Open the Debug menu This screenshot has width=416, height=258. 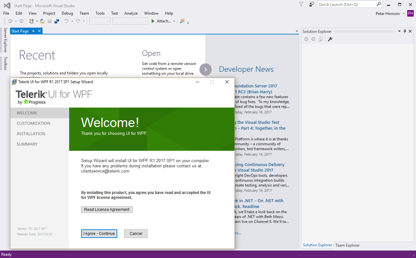click(67, 13)
